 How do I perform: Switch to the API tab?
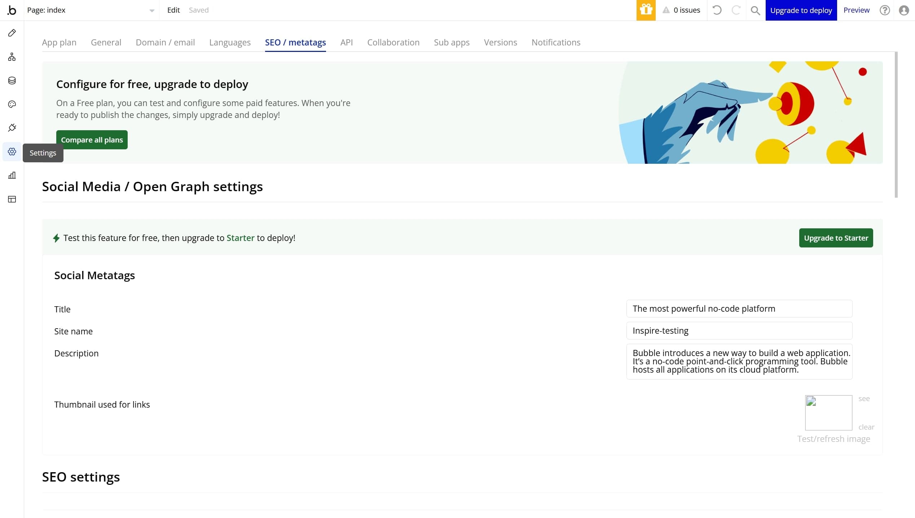[347, 43]
